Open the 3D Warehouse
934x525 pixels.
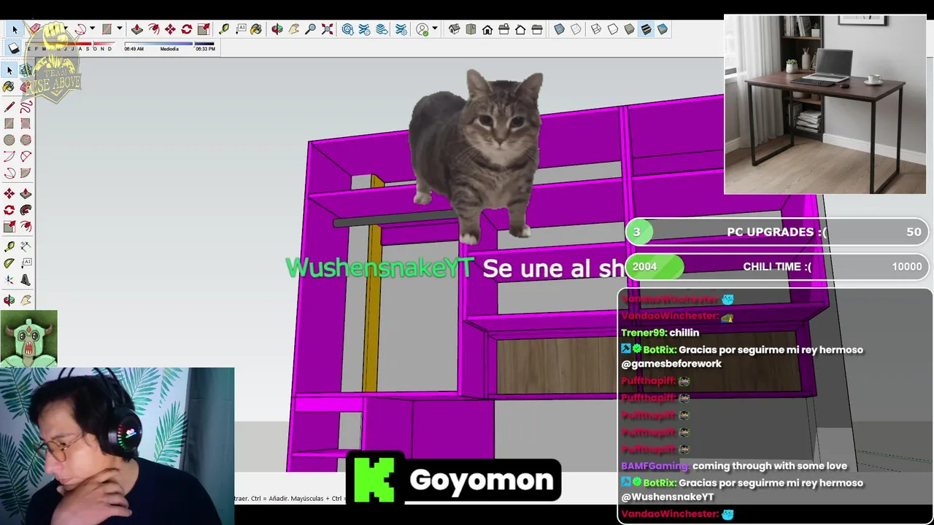pos(347,29)
